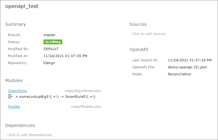
Task: Click the Modules section heading
Action: 14,80
